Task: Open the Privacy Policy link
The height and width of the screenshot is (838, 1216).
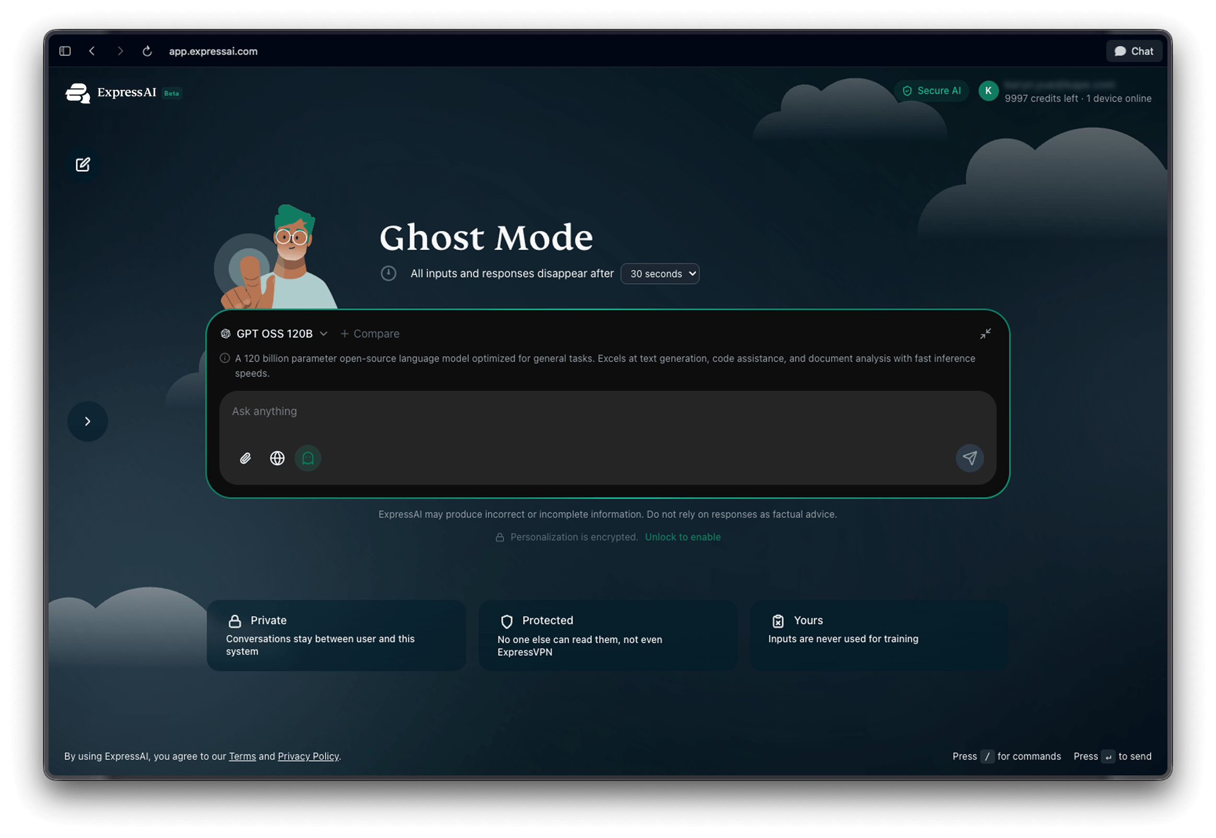Action: [308, 756]
